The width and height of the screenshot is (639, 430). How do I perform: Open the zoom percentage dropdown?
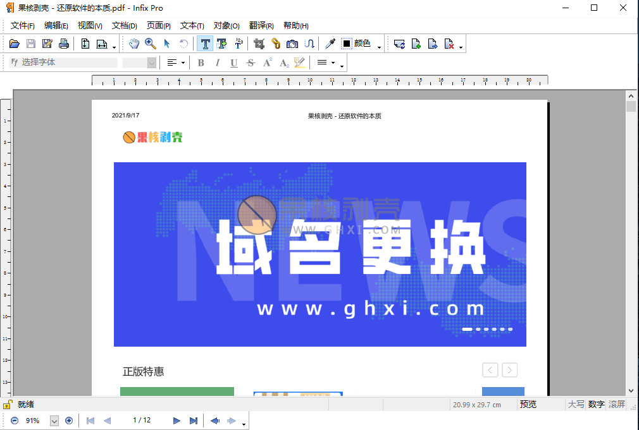(x=54, y=421)
